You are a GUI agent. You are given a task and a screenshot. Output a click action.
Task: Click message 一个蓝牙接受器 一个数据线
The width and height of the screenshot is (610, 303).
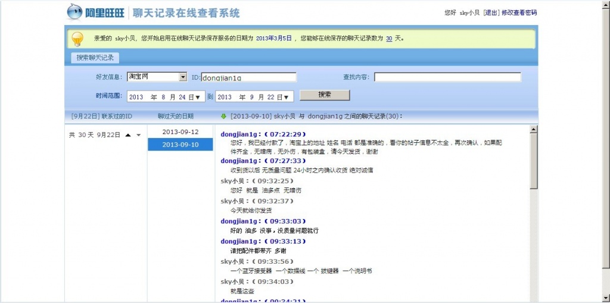(x=301, y=271)
